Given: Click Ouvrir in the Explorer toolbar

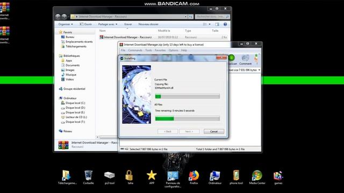Looking at the screenshot, I should click(85, 24).
